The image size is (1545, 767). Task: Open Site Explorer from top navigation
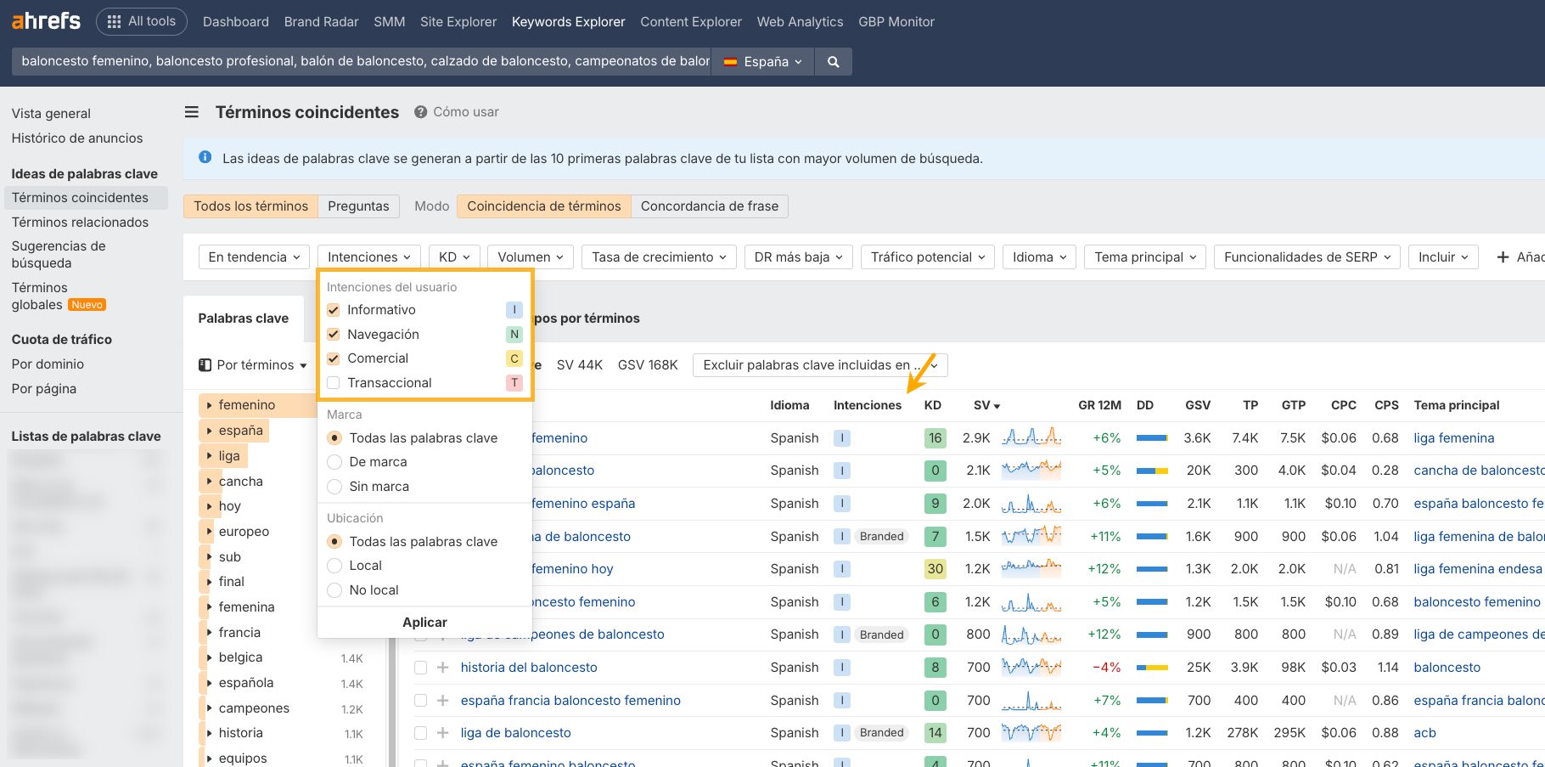[x=458, y=22]
